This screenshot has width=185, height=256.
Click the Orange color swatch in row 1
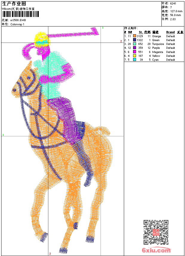click(135, 36)
